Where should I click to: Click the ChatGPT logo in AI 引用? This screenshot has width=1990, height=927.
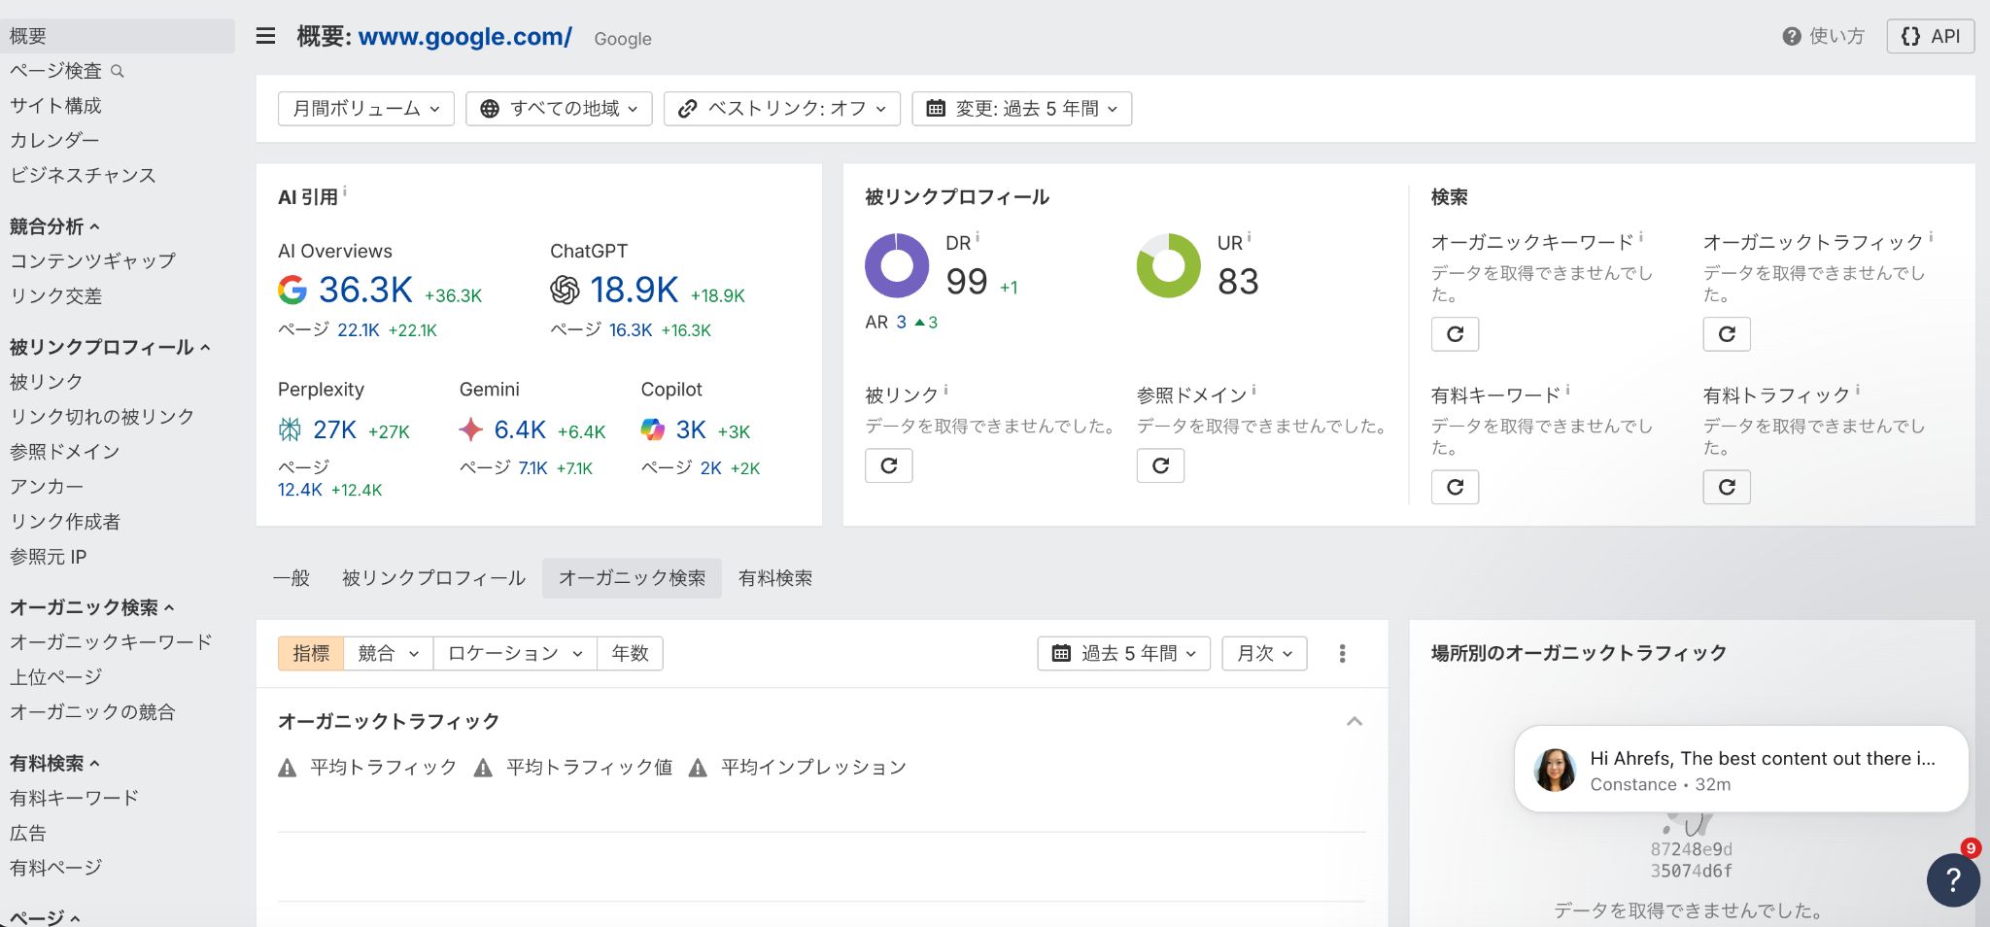point(566,290)
